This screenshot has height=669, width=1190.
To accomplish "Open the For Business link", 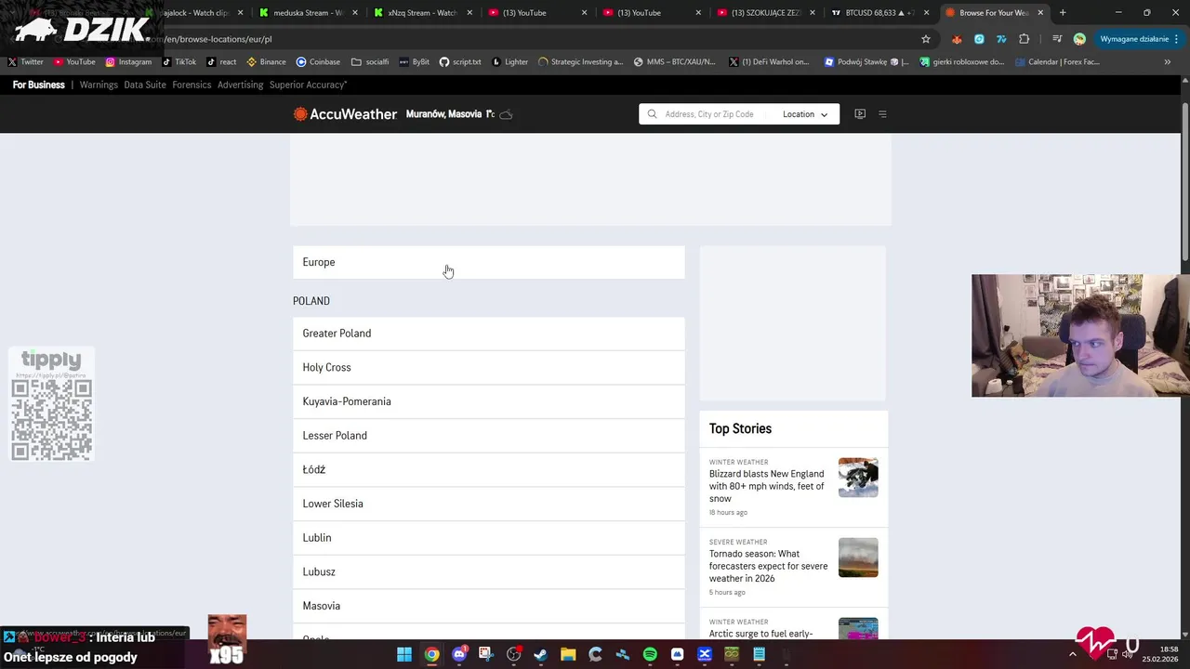I will (x=39, y=85).
